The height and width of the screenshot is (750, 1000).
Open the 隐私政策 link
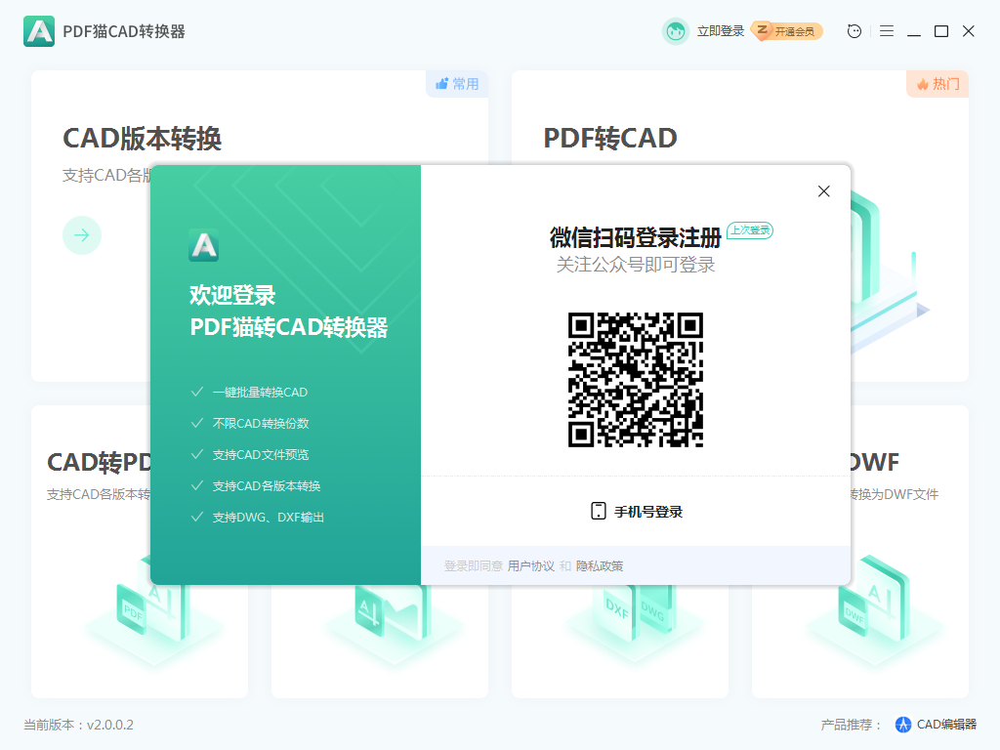(x=603, y=564)
